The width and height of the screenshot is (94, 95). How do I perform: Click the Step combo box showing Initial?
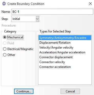[25, 19]
